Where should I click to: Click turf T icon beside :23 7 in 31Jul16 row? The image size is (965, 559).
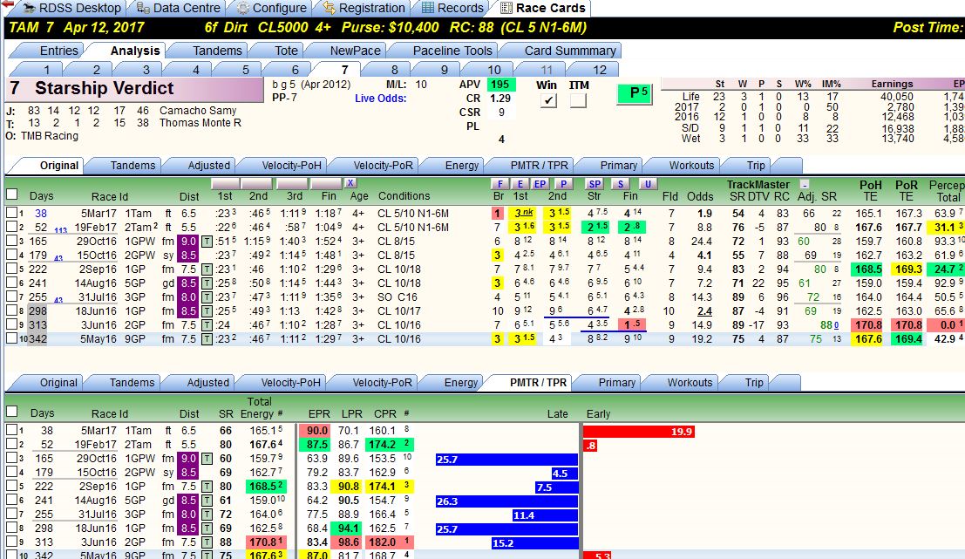pyautogui.click(x=207, y=297)
